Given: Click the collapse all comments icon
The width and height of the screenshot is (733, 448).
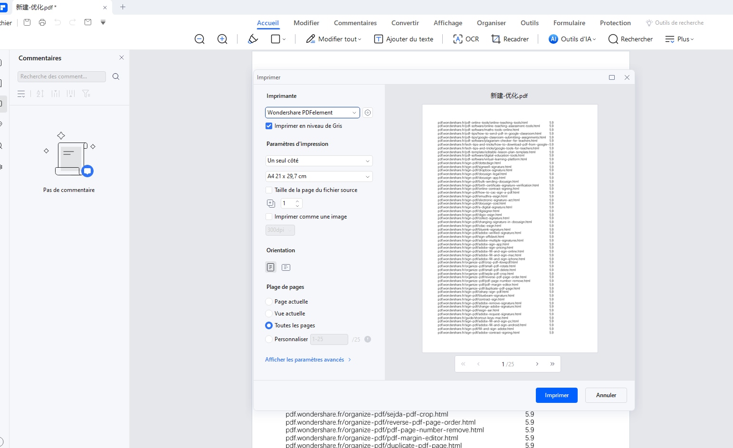Looking at the screenshot, I should (x=71, y=94).
